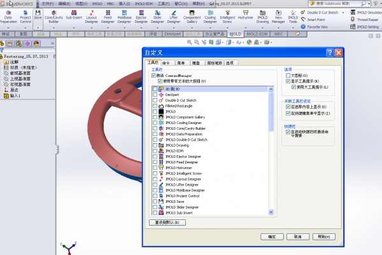This screenshot has height=255, width=382.
Task: Open the Component Gallery
Action: pyautogui.click(x=192, y=17)
